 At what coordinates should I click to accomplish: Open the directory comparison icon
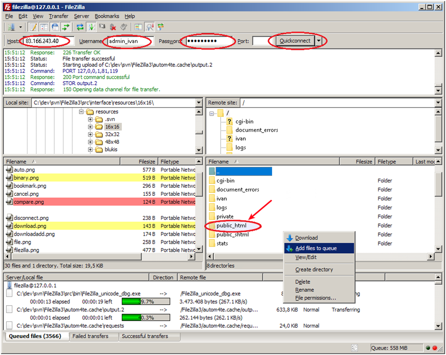coord(149,27)
